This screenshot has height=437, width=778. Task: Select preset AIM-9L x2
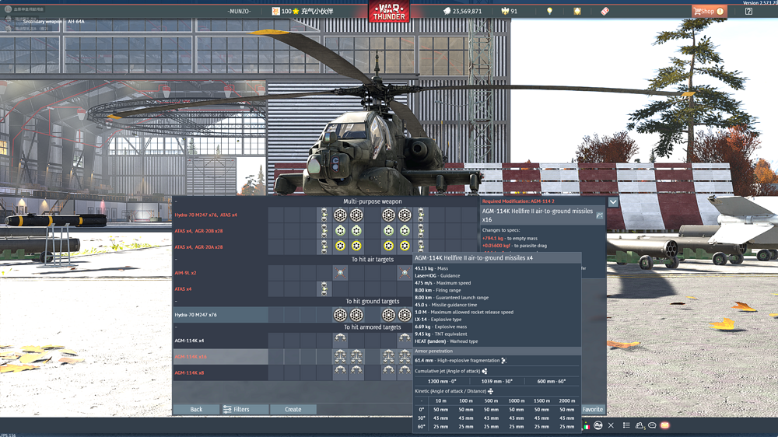coord(220,273)
